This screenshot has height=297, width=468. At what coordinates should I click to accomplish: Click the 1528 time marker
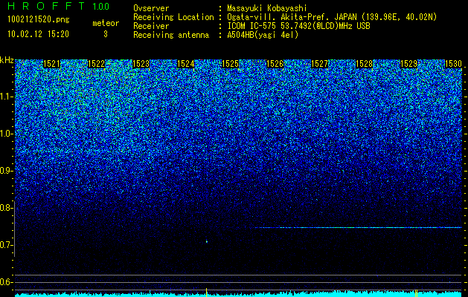pos(365,64)
